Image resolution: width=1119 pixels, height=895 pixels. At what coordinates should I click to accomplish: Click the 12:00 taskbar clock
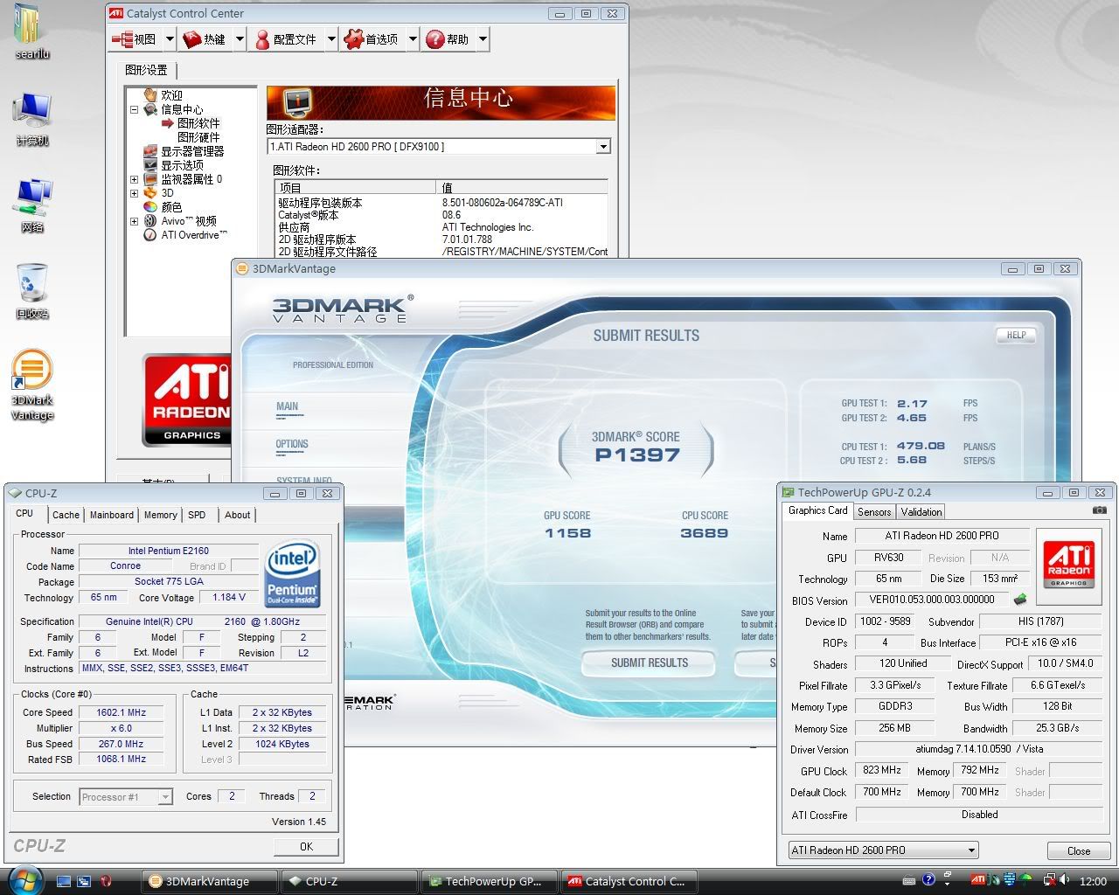(1093, 881)
